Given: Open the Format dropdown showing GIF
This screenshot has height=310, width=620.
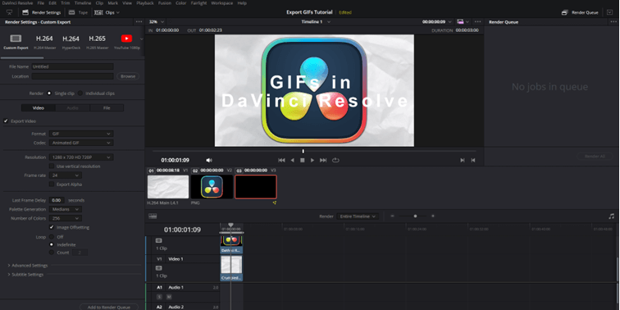Looking at the screenshot, I should pyautogui.click(x=81, y=134).
